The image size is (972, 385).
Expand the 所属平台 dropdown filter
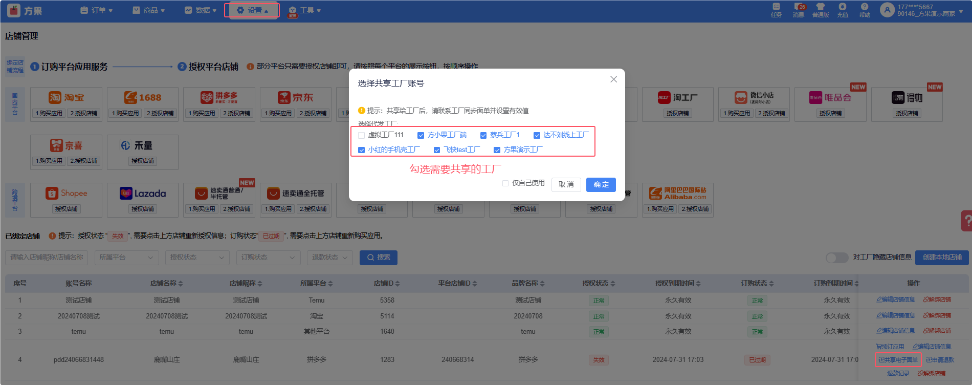click(126, 258)
